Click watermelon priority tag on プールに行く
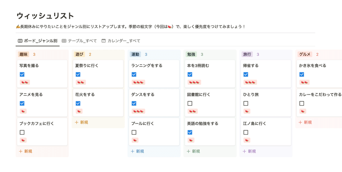The image size is (342, 172). click(x=135, y=140)
